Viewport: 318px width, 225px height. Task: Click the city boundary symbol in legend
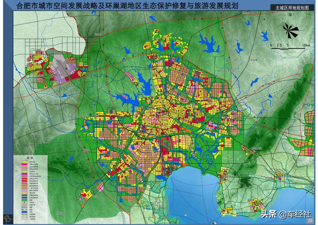tap(24, 214)
